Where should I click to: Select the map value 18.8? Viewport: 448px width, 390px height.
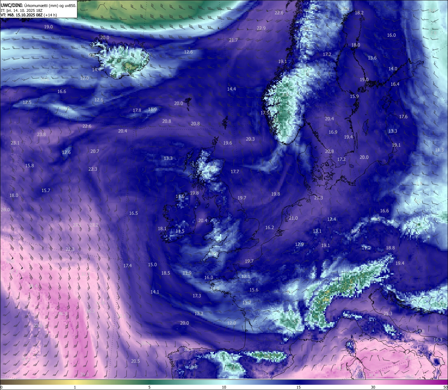(390, 248)
